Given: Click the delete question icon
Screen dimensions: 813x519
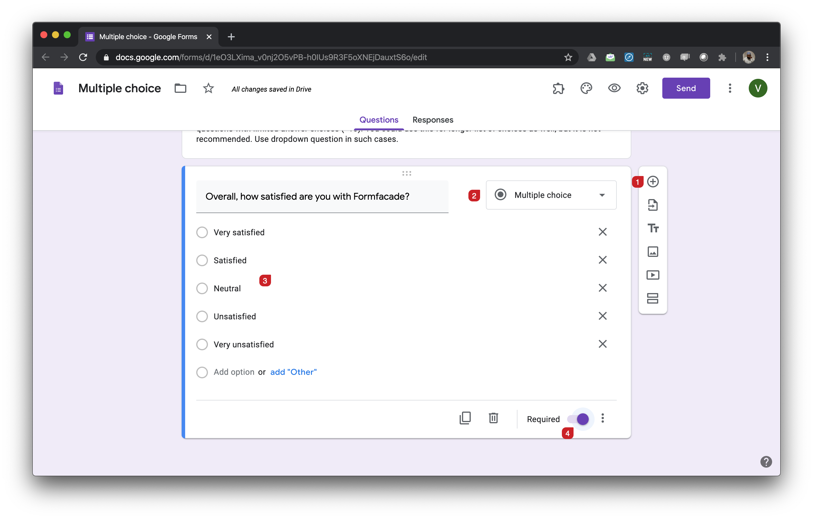Looking at the screenshot, I should tap(494, 418).
